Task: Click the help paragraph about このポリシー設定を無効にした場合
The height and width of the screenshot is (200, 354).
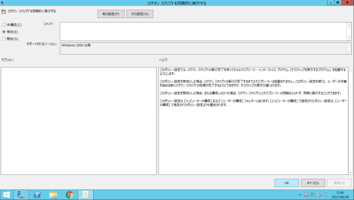Action: tap(250, 93)
